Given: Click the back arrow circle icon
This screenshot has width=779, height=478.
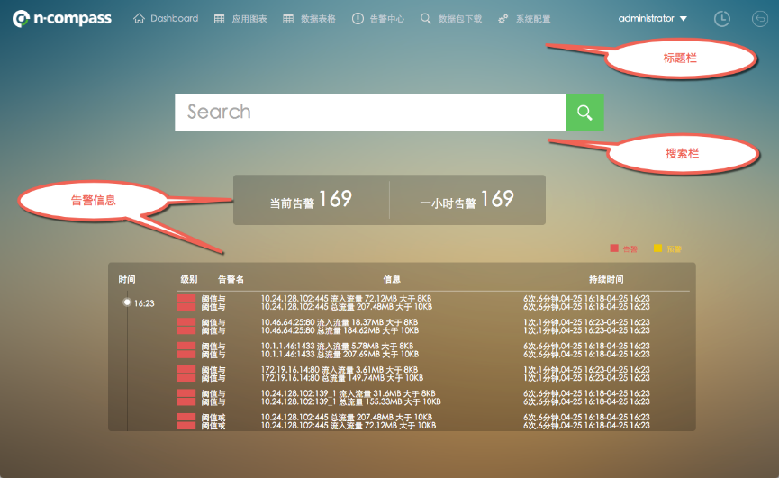Looking at the screenshot, I should point(761,19).
